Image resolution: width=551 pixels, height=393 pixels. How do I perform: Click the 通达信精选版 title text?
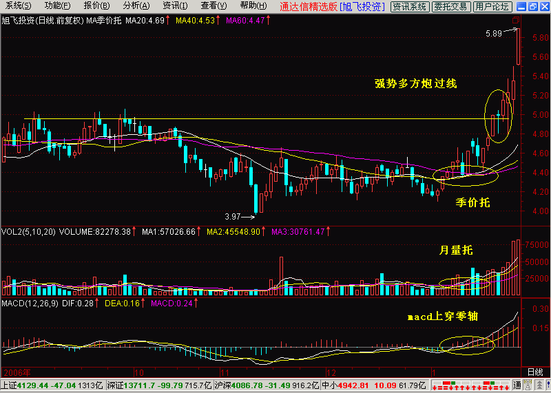pyautogui.click(x=309, y=6)
